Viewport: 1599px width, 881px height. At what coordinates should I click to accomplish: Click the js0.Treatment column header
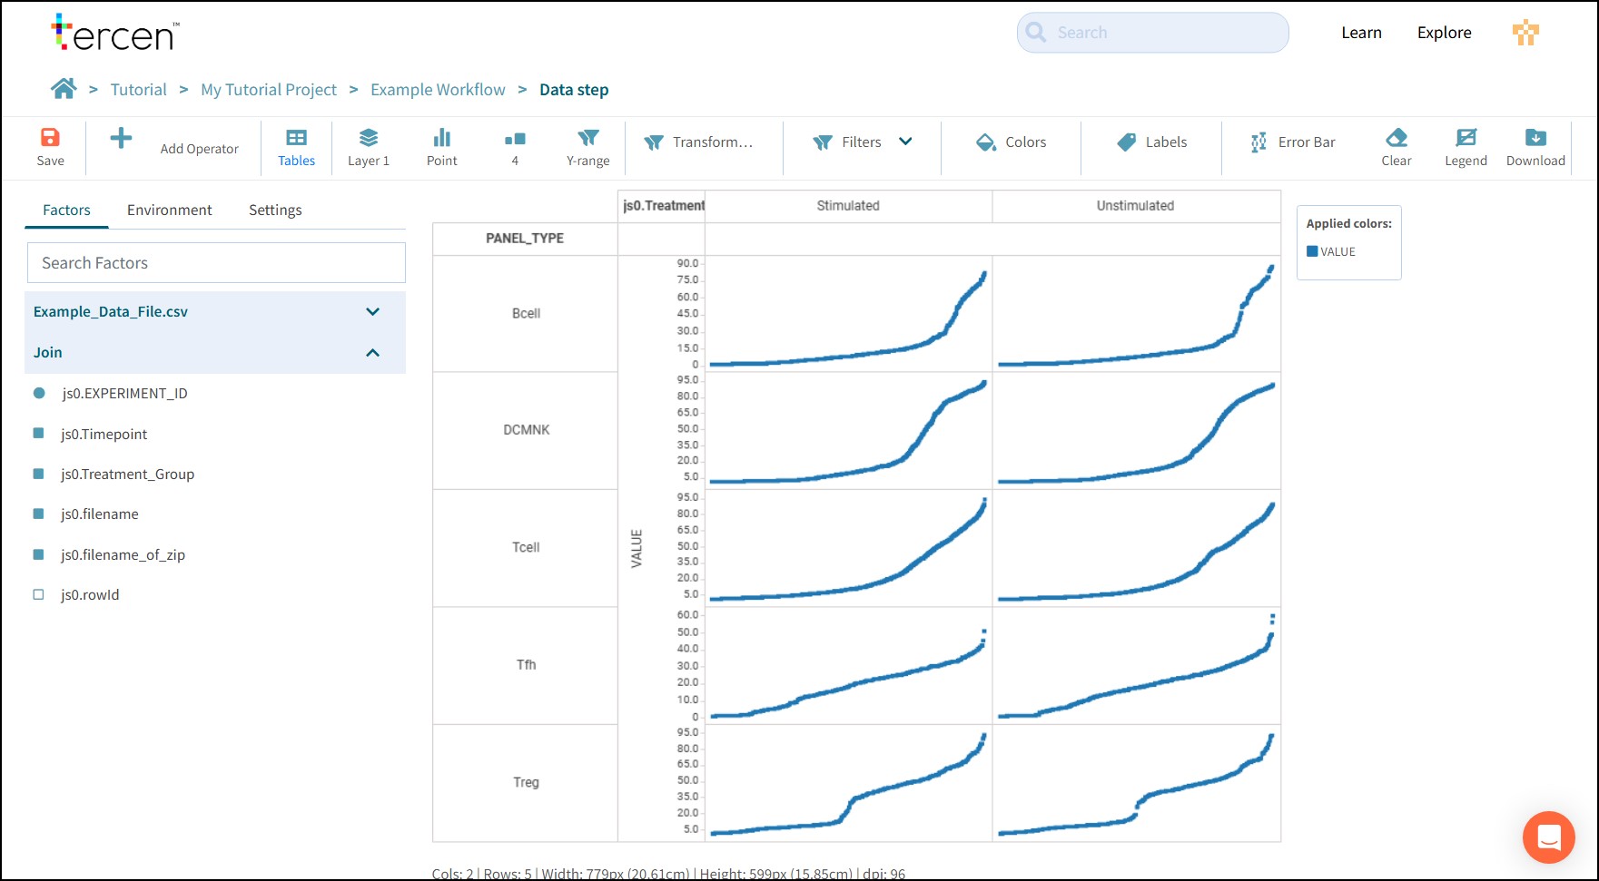pyautogui.click(x=663, y=206)
